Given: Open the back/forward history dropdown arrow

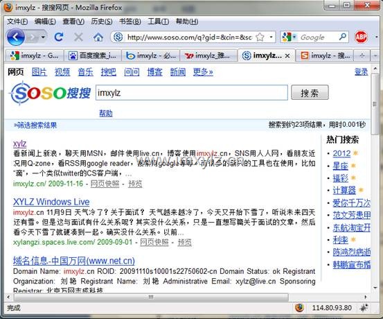Looking at the screenshot, I should (x=43, y=37).
